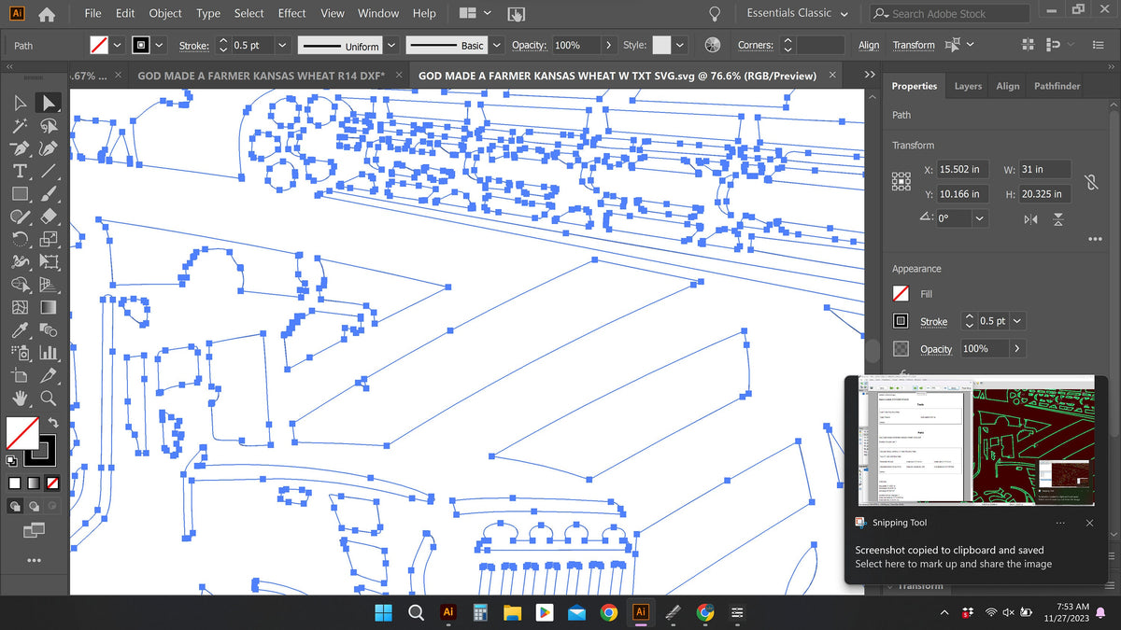Select the Magic Wand tool

20,125
